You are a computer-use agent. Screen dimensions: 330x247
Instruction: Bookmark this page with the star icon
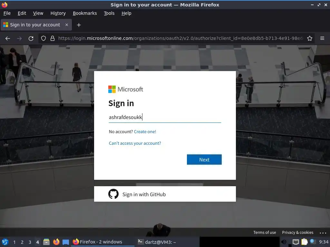[x=310, y=39]
